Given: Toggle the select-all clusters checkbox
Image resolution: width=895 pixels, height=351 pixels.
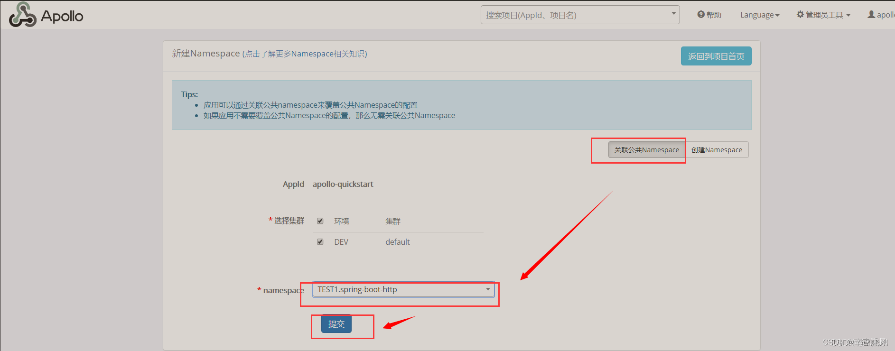Looking at the screenshot, I should (320, 221).
